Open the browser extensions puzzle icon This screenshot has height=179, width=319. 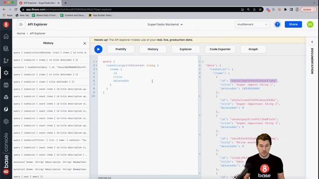pyautogui.click(x=285, y=9)
